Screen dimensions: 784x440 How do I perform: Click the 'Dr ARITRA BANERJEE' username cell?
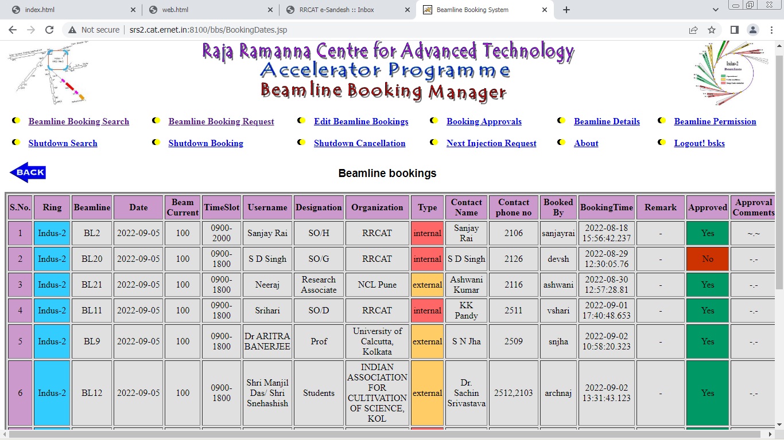tap(267, 341)
